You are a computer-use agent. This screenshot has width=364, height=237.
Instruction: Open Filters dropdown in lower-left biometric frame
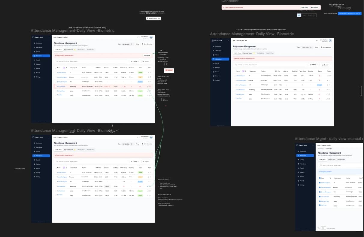pyautogui.click(x=135, y=161)
